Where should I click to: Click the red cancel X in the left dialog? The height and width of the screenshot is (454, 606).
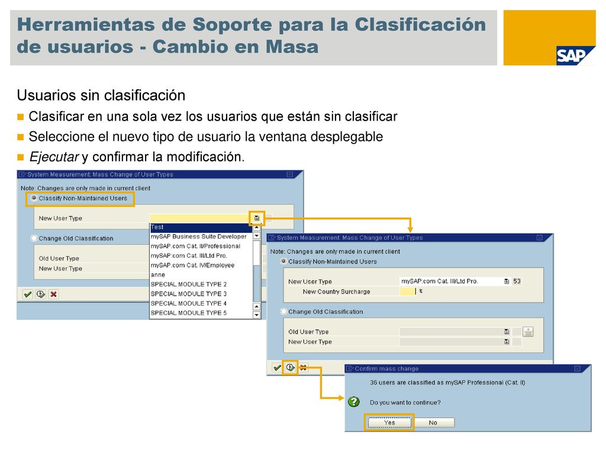pyautogui.click(x=54, y=294)
